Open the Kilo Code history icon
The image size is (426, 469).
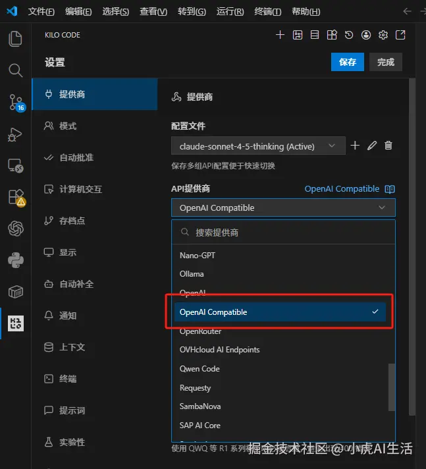pos(349,35)
